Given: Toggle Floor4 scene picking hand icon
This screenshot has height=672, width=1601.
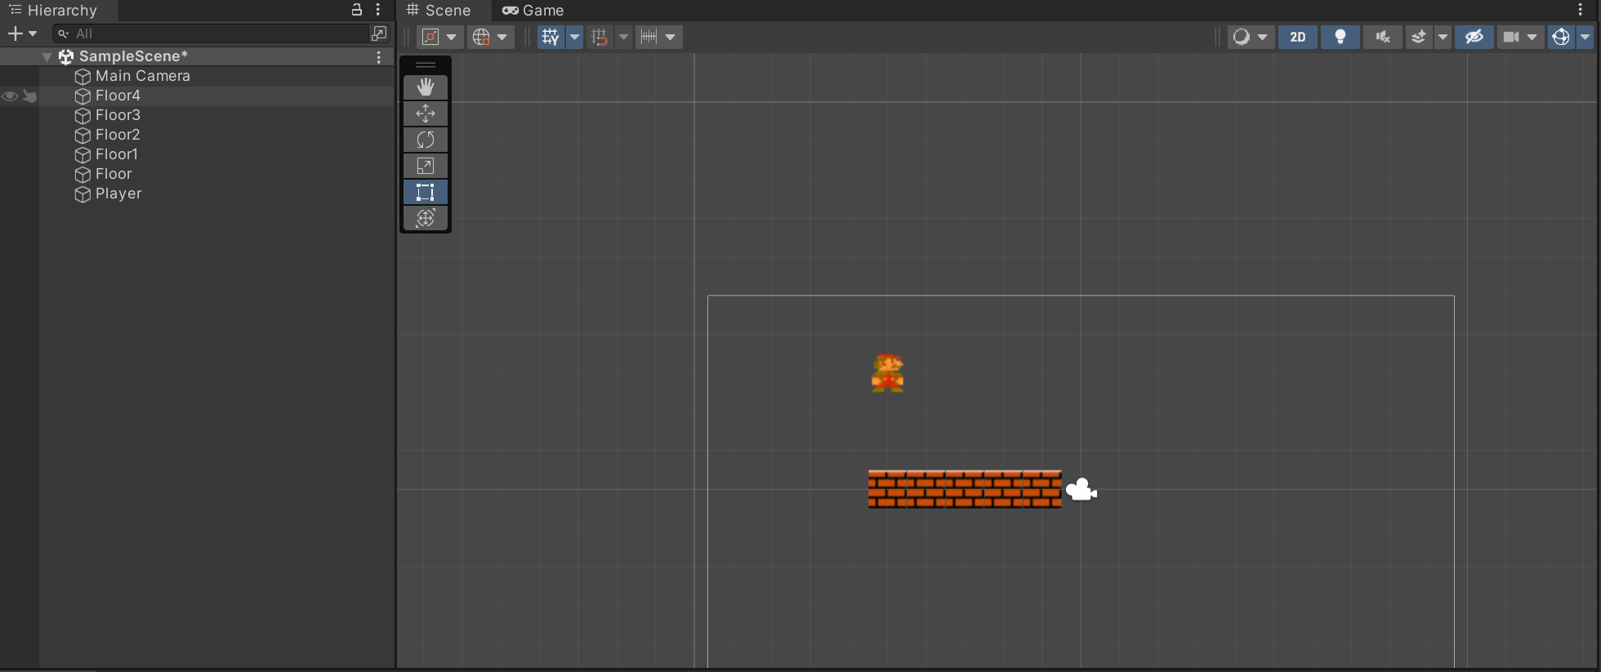Looking at the screenshot, I should [x=30, y=96].
